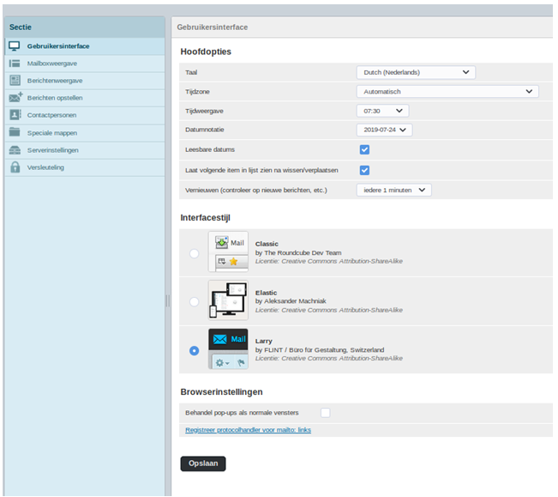Click the Gebruikersinterface monitor icon

click(15, 46)
